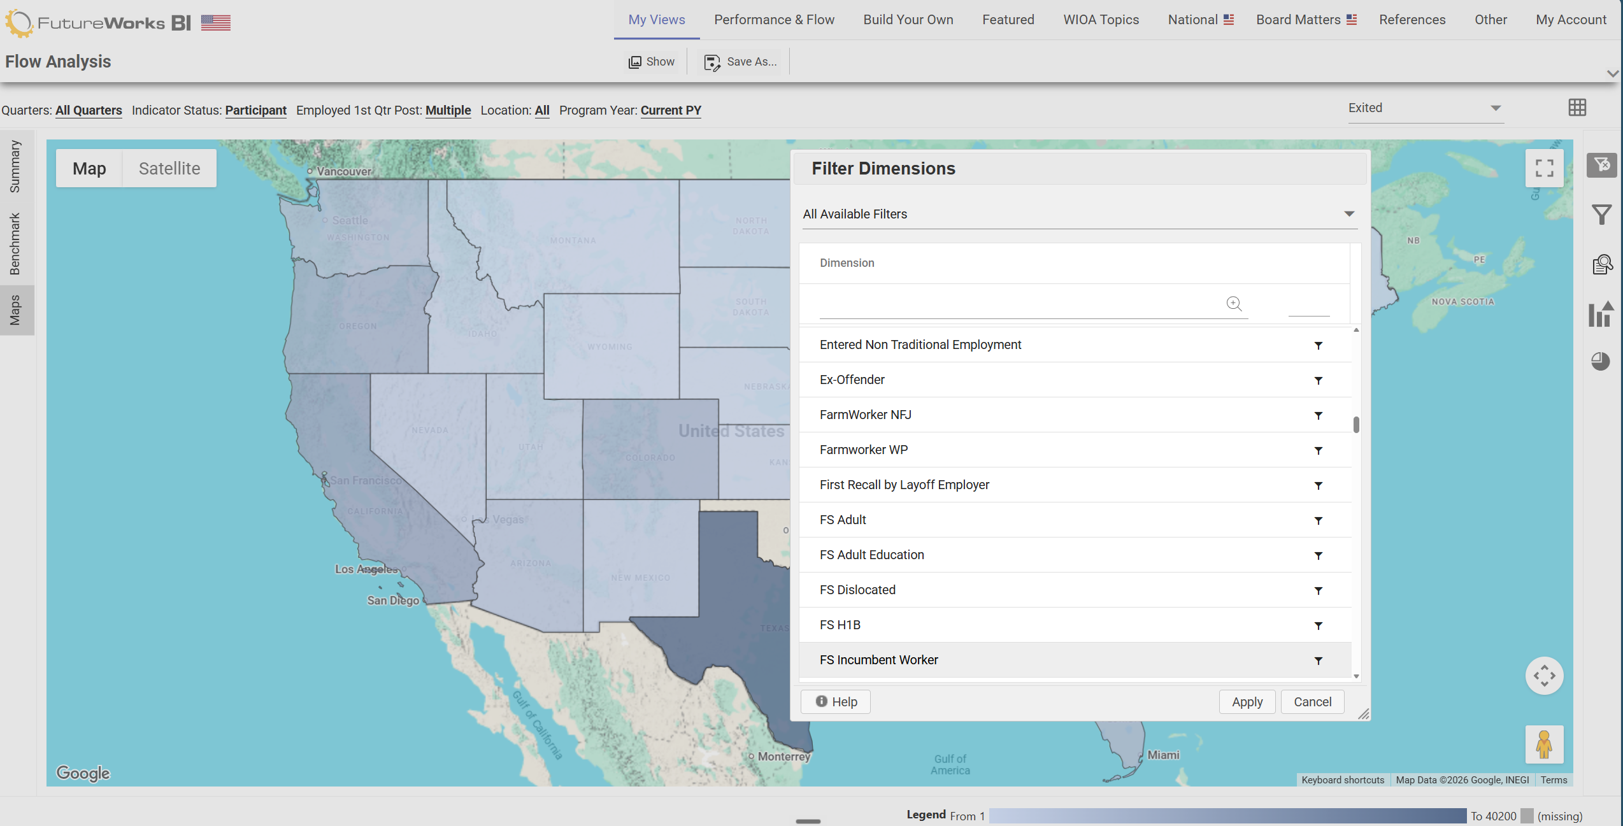Screen dimensions: 1623x826
Task: Click the dimension list scrollbar thumb
Action: (1356, 425)
